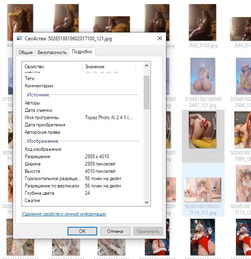This screenshot has width=251, height=259.
Task: Click the 2989 пикселей width value
Action: click(100, 164)
